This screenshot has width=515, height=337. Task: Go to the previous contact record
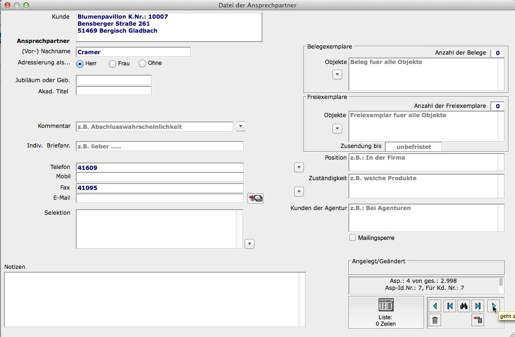click(435, 306)
